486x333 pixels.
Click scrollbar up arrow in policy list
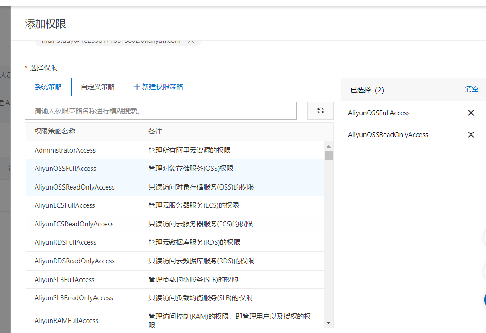coord(328,146)
